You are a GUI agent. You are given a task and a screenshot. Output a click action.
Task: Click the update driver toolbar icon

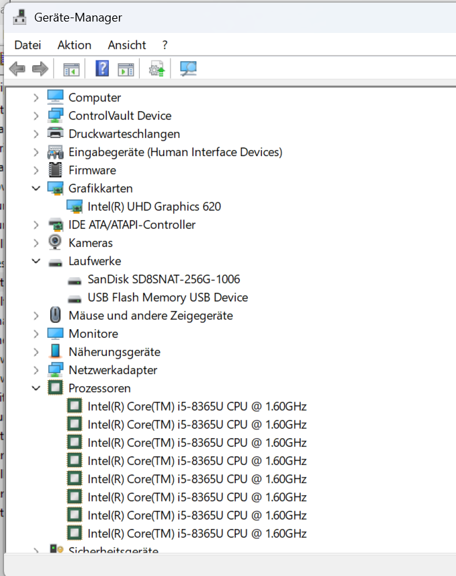tap(156, 69)
